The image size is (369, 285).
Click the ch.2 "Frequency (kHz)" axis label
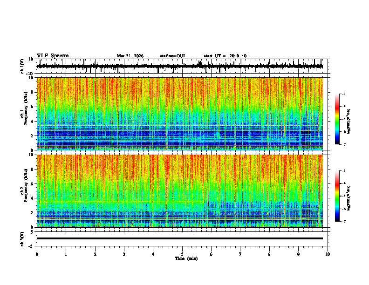tap(26, 185)
